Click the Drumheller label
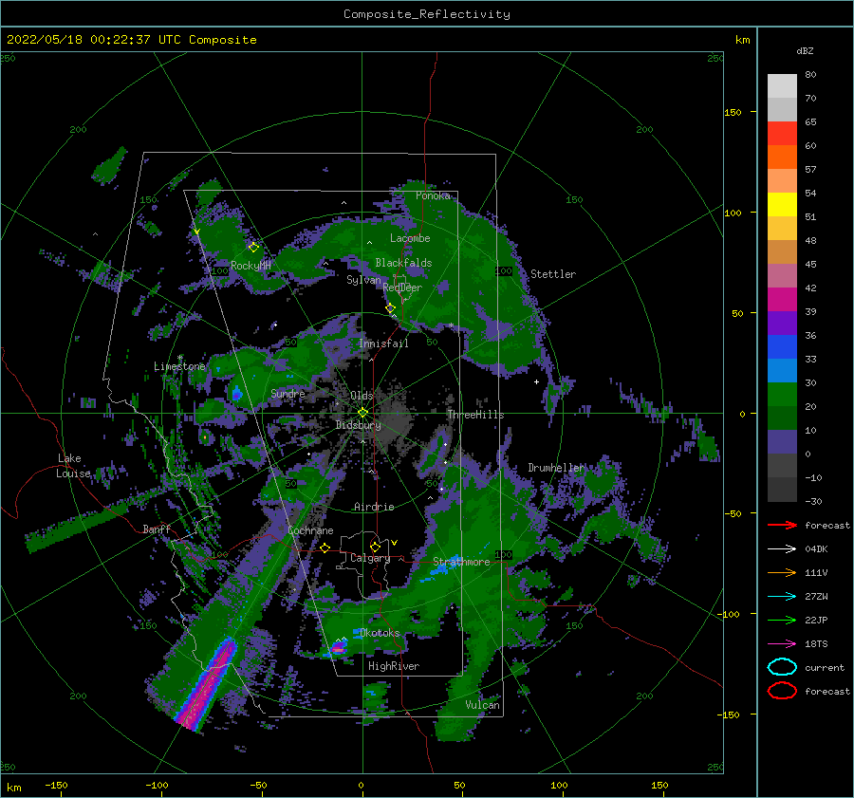The height and width of the screenshot is (798, 854). point(555,468)
